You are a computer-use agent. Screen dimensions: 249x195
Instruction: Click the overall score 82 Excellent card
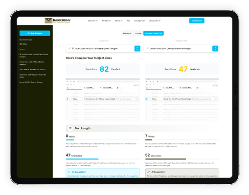pyautogui.click(x=103, y=69)
